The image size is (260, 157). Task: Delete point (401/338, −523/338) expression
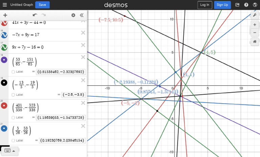pos(83,103)
